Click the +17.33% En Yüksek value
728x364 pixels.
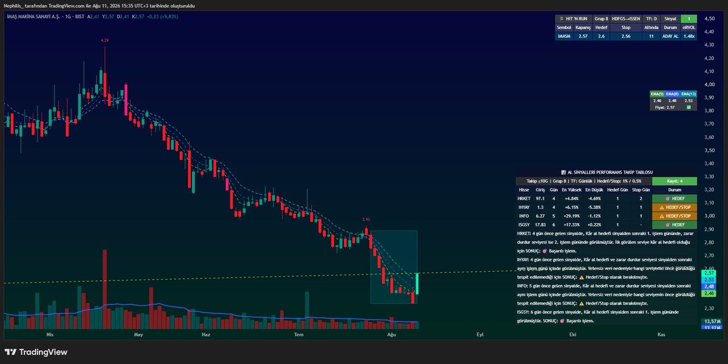(572, 224)
